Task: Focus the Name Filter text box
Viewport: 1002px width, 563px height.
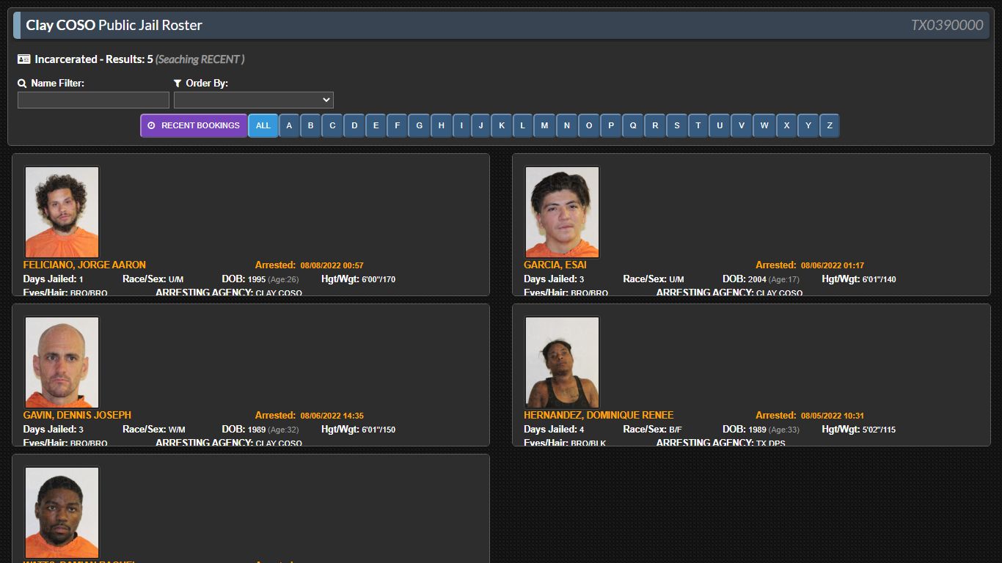Action: pyautogui.click(x=93, y=100)
